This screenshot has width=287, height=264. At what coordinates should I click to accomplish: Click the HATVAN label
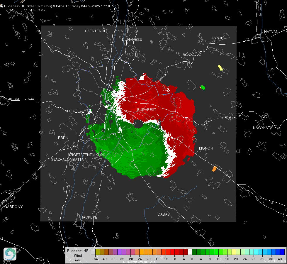click(x=271, y=31)
